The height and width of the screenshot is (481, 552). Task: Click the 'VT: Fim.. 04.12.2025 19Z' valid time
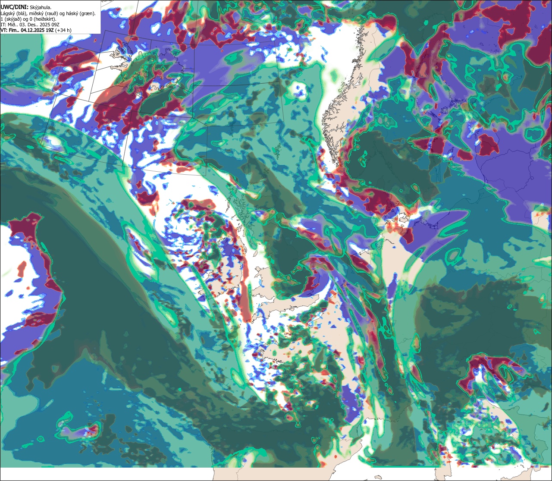click(x=27, y=30)
